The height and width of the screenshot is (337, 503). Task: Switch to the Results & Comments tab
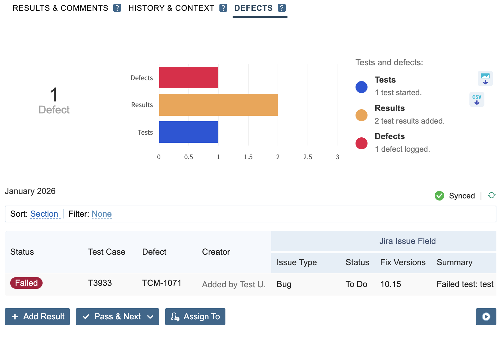(60, 8)
